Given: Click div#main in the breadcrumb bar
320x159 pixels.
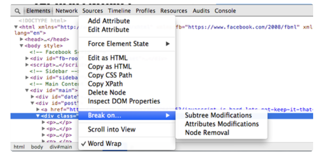Looking at the screenshot, I should 61,147.
